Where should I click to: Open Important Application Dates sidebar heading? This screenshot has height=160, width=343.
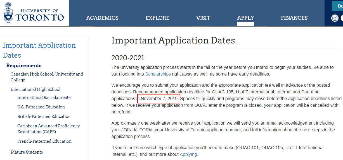pos(39,50)
